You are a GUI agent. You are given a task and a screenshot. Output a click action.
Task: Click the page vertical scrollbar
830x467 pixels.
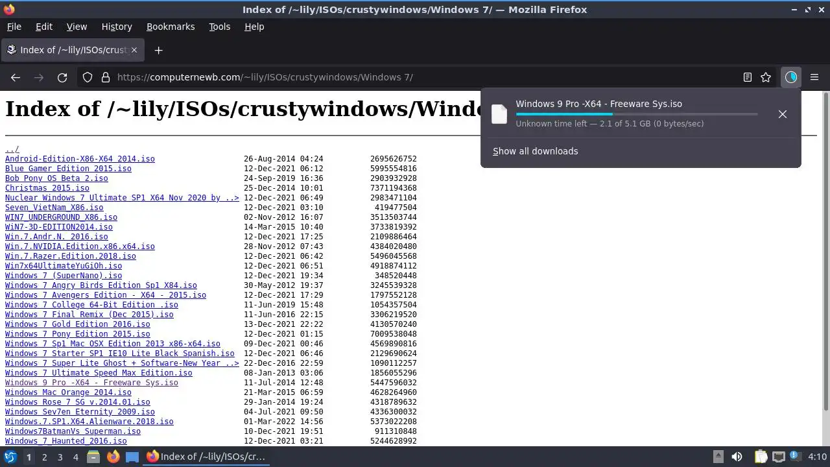[x=826, y=250]
